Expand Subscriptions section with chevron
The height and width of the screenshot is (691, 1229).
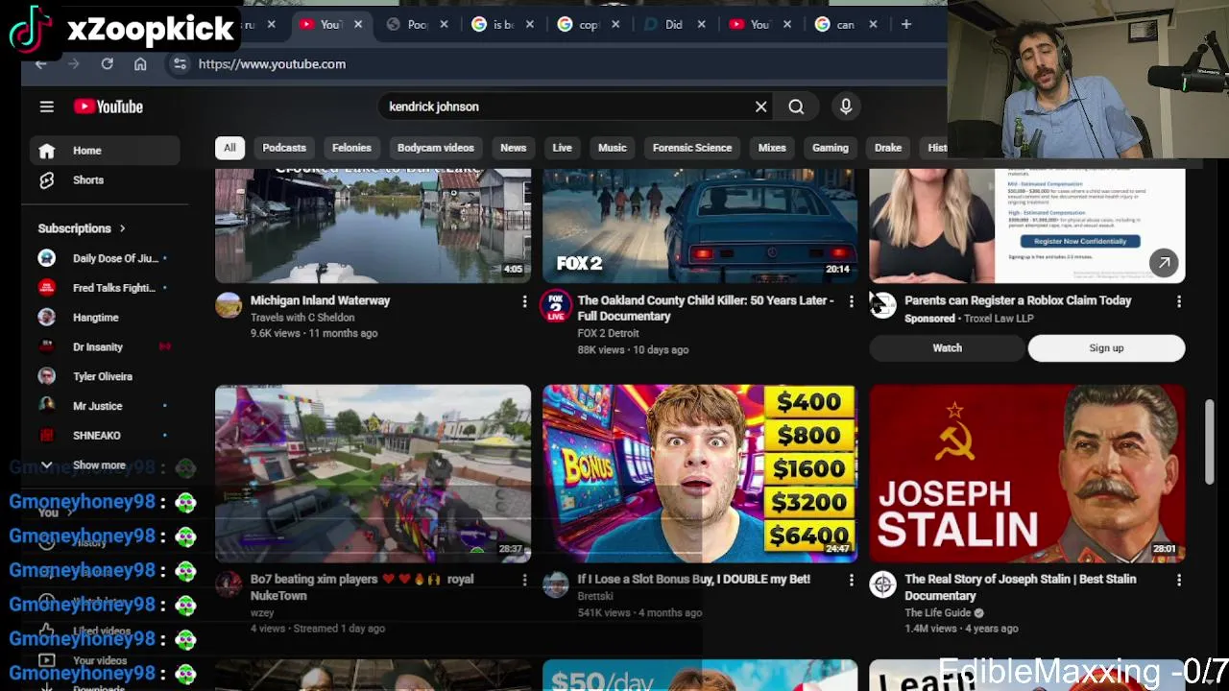point(122,228)
